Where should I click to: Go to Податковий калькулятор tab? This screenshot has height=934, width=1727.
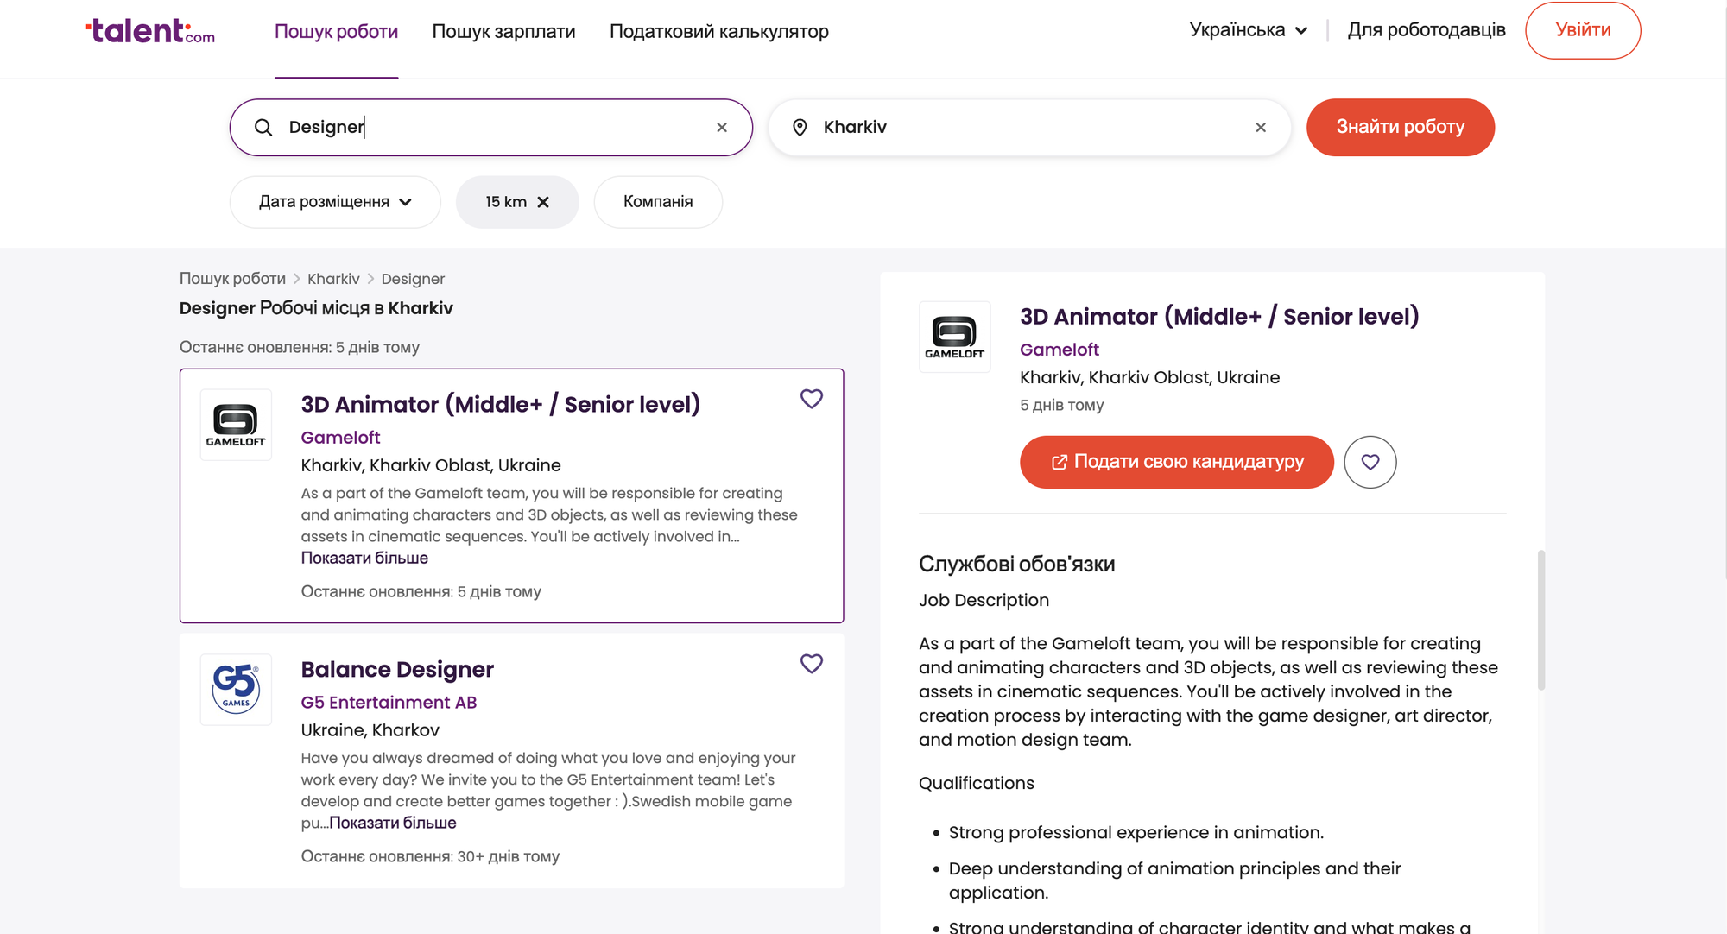tap(718, 32)
